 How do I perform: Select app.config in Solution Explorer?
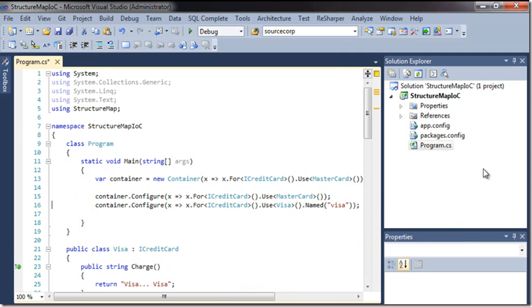click(435, 125)
